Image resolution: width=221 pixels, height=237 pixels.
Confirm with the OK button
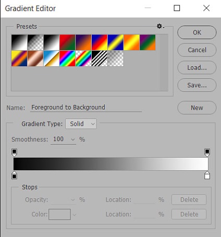(197, 32)
